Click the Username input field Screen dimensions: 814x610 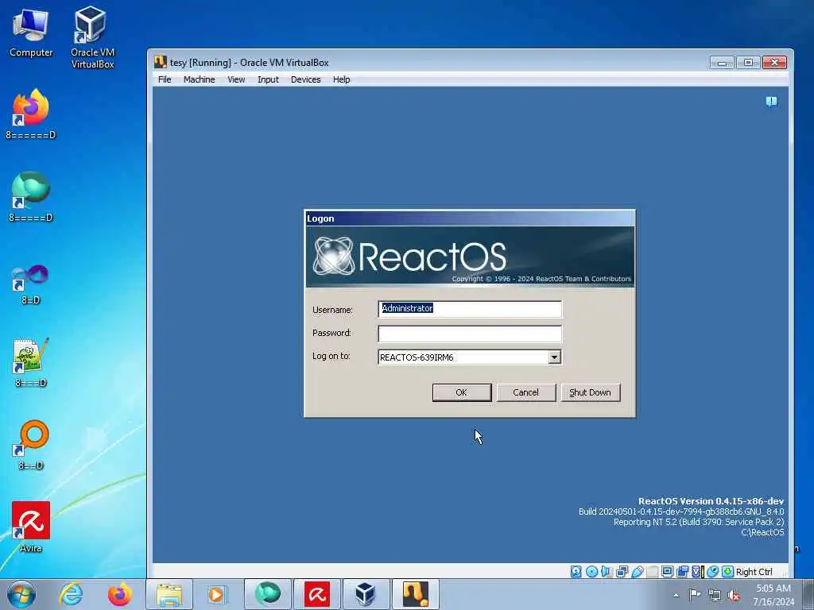point(470,309)
